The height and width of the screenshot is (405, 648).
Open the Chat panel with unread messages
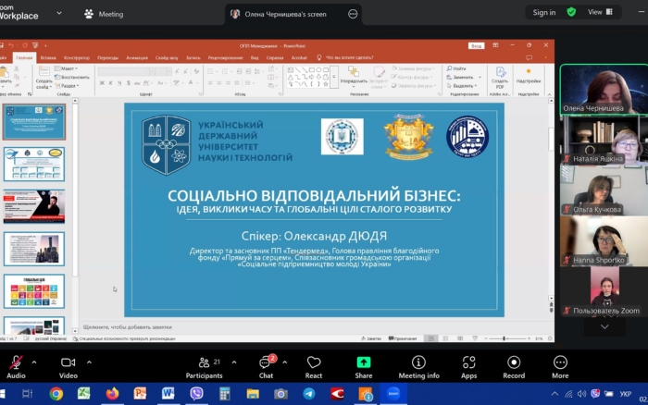[266, 362]
